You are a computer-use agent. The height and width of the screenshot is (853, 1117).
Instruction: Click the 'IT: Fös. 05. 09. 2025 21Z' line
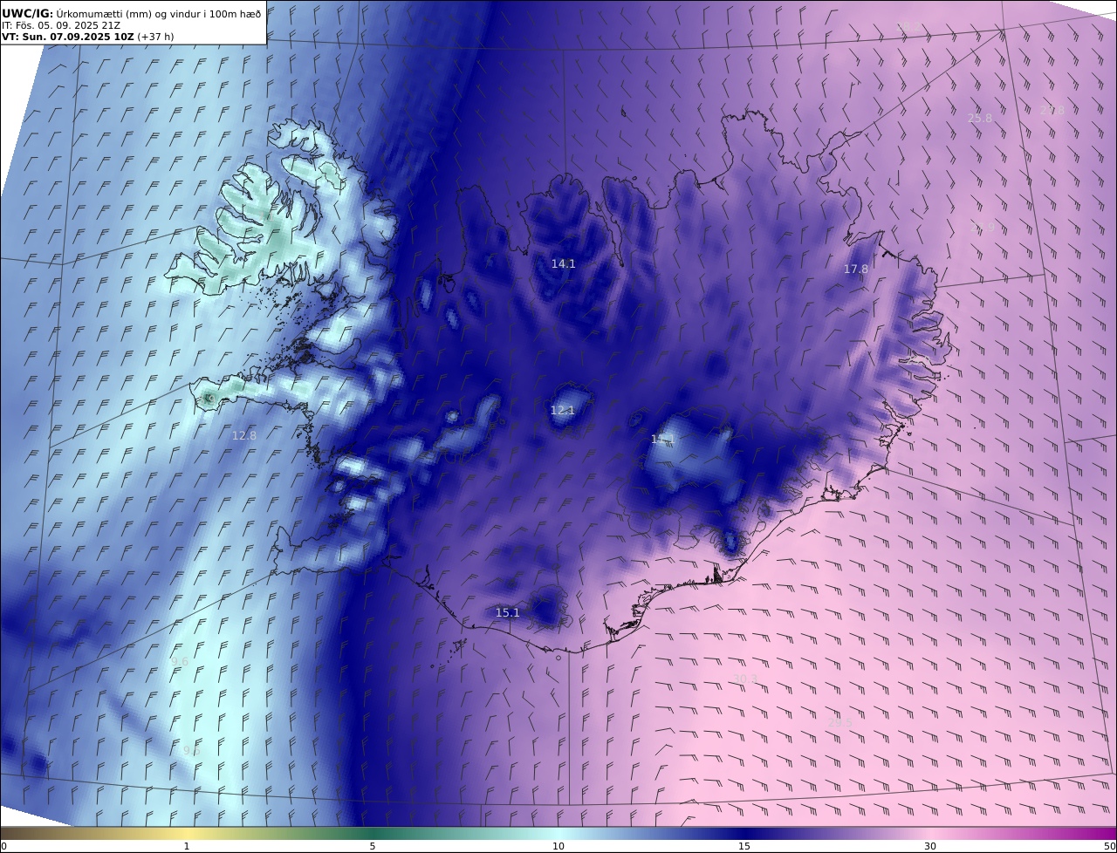click(x=61, y=25)
